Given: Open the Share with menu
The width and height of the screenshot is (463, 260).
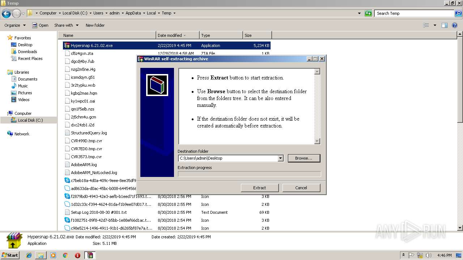Looking at the screenshot, I should [x=66, y=25].
